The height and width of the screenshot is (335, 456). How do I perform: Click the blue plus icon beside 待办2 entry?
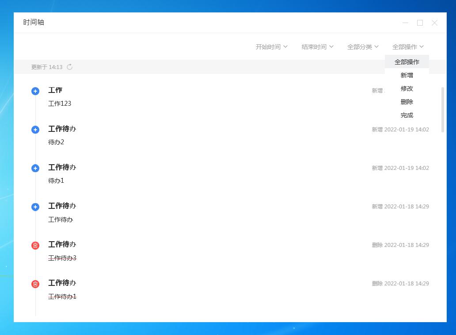click(35, 130)
